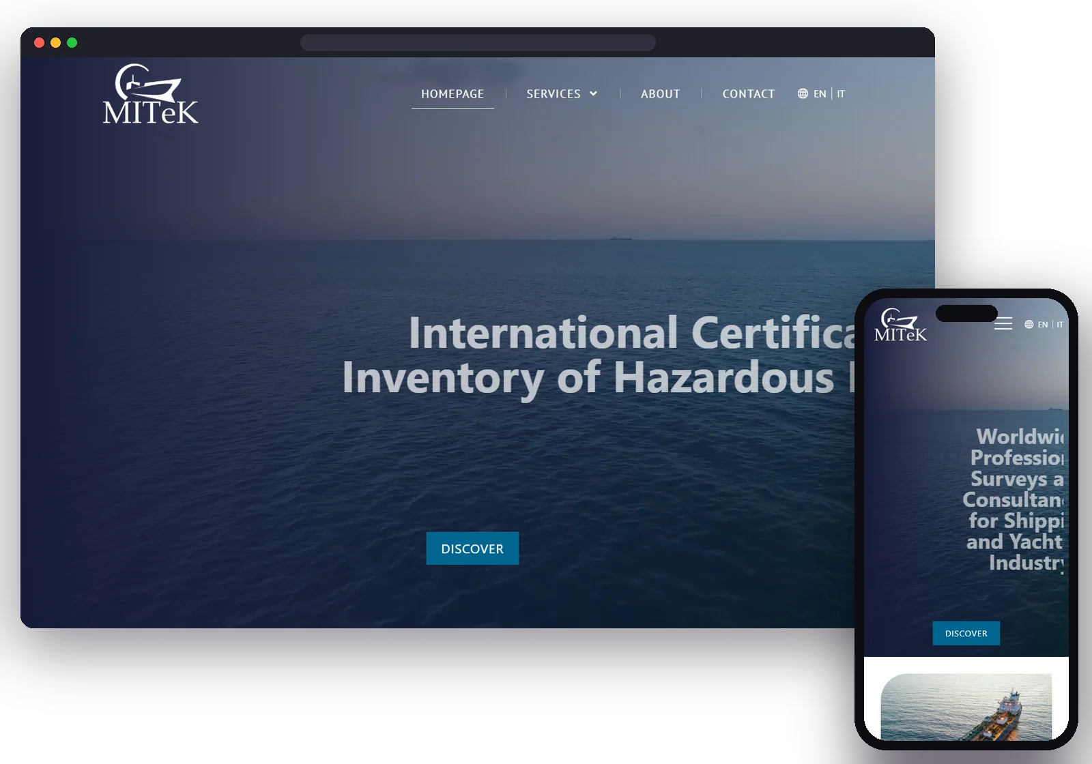Click the green maximize window dot
This screenshot has height=764, width=1092.
72,43
